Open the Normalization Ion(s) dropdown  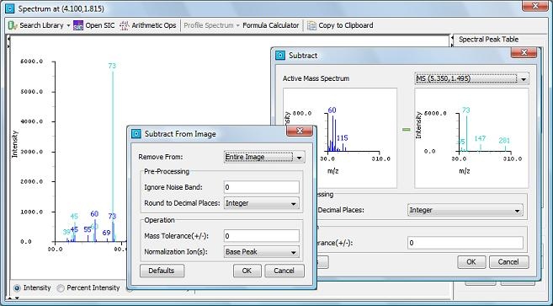click(x=261, y=252)
